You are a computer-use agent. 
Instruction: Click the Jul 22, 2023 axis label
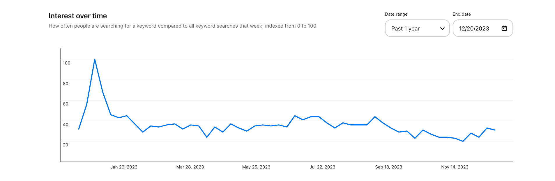pyautogui.click(x=322, y=167)
